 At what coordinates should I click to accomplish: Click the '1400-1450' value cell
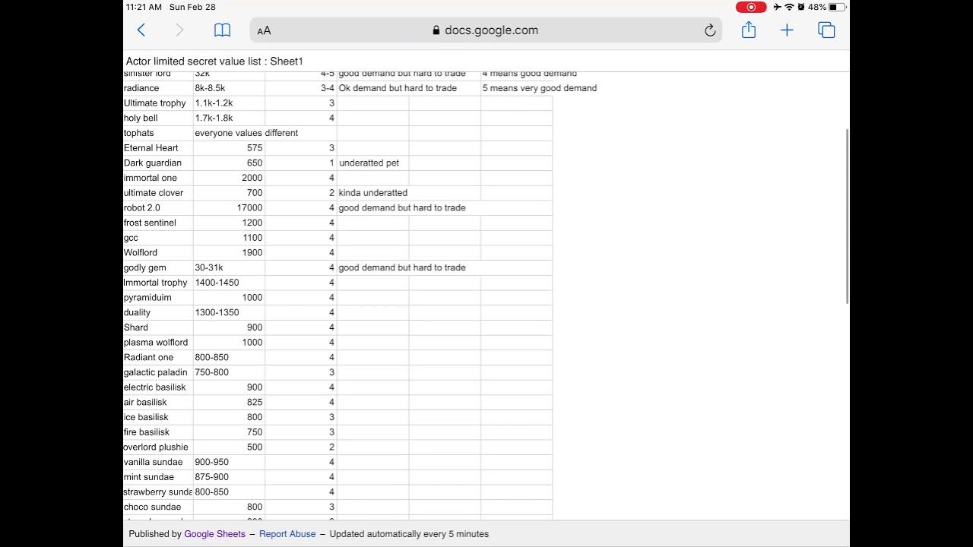pyautogui.click(x=229, y=283)
